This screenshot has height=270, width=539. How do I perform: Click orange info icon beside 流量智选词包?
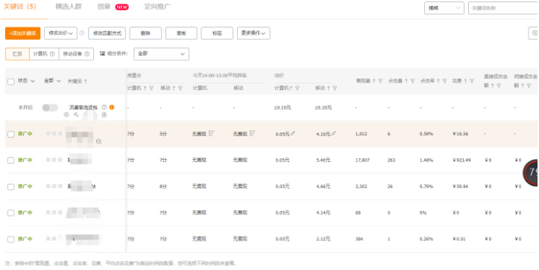pyautogui.click(x=111, y=107)
